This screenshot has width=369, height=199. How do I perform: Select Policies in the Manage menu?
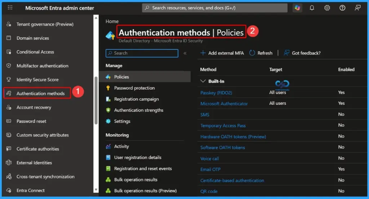click(145, 77)
